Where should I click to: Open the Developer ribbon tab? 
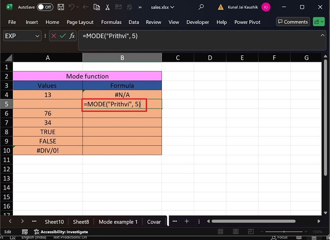(198, 22)
